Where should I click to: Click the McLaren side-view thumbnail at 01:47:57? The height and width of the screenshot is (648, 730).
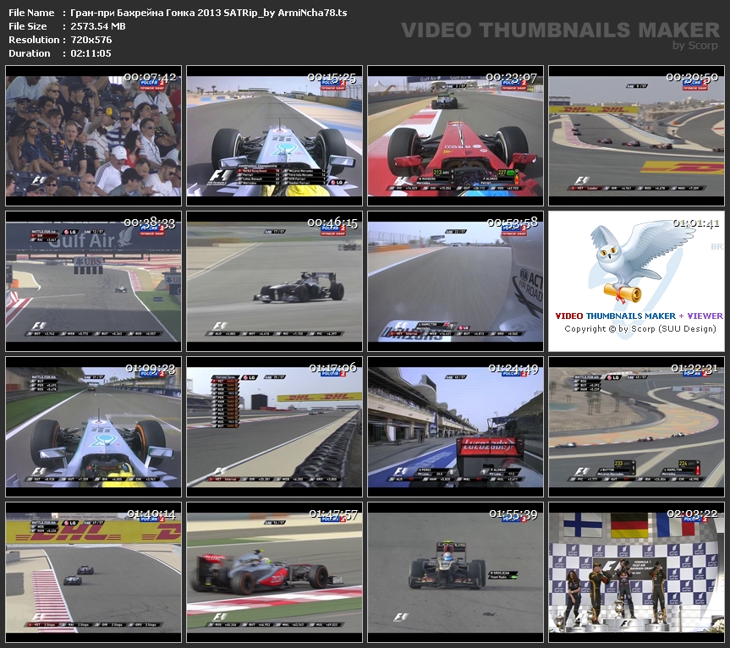[274, 572]
